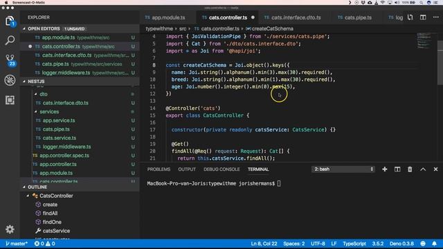The image size is (443, 249).
Task: Close the terminal panel
Action: click(x=435, y=169)
